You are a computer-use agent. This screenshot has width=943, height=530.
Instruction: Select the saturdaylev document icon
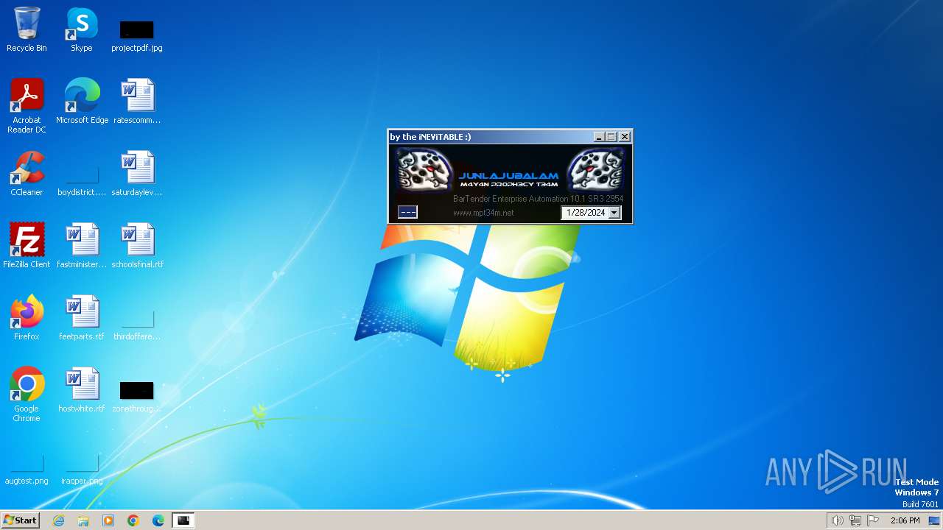coord(137,174)
